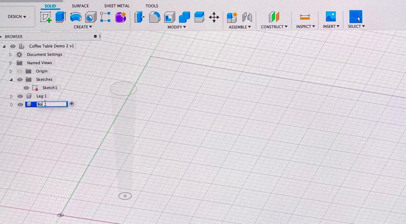
Task: Click the BROWSER panel options dot
Action: (x=95, y=36)
